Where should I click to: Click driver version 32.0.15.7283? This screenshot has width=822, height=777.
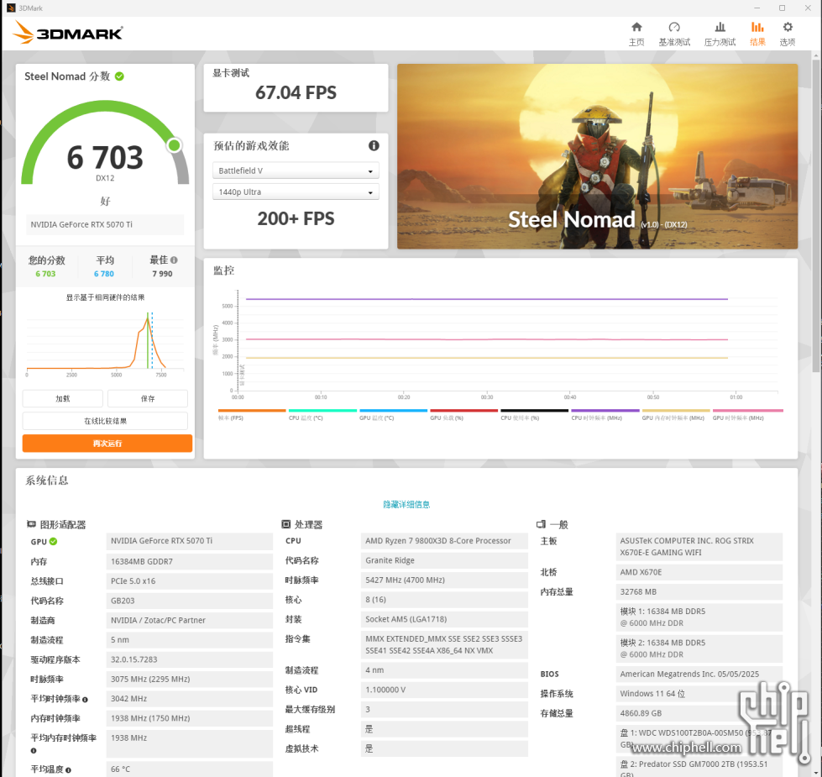point(189,659)
